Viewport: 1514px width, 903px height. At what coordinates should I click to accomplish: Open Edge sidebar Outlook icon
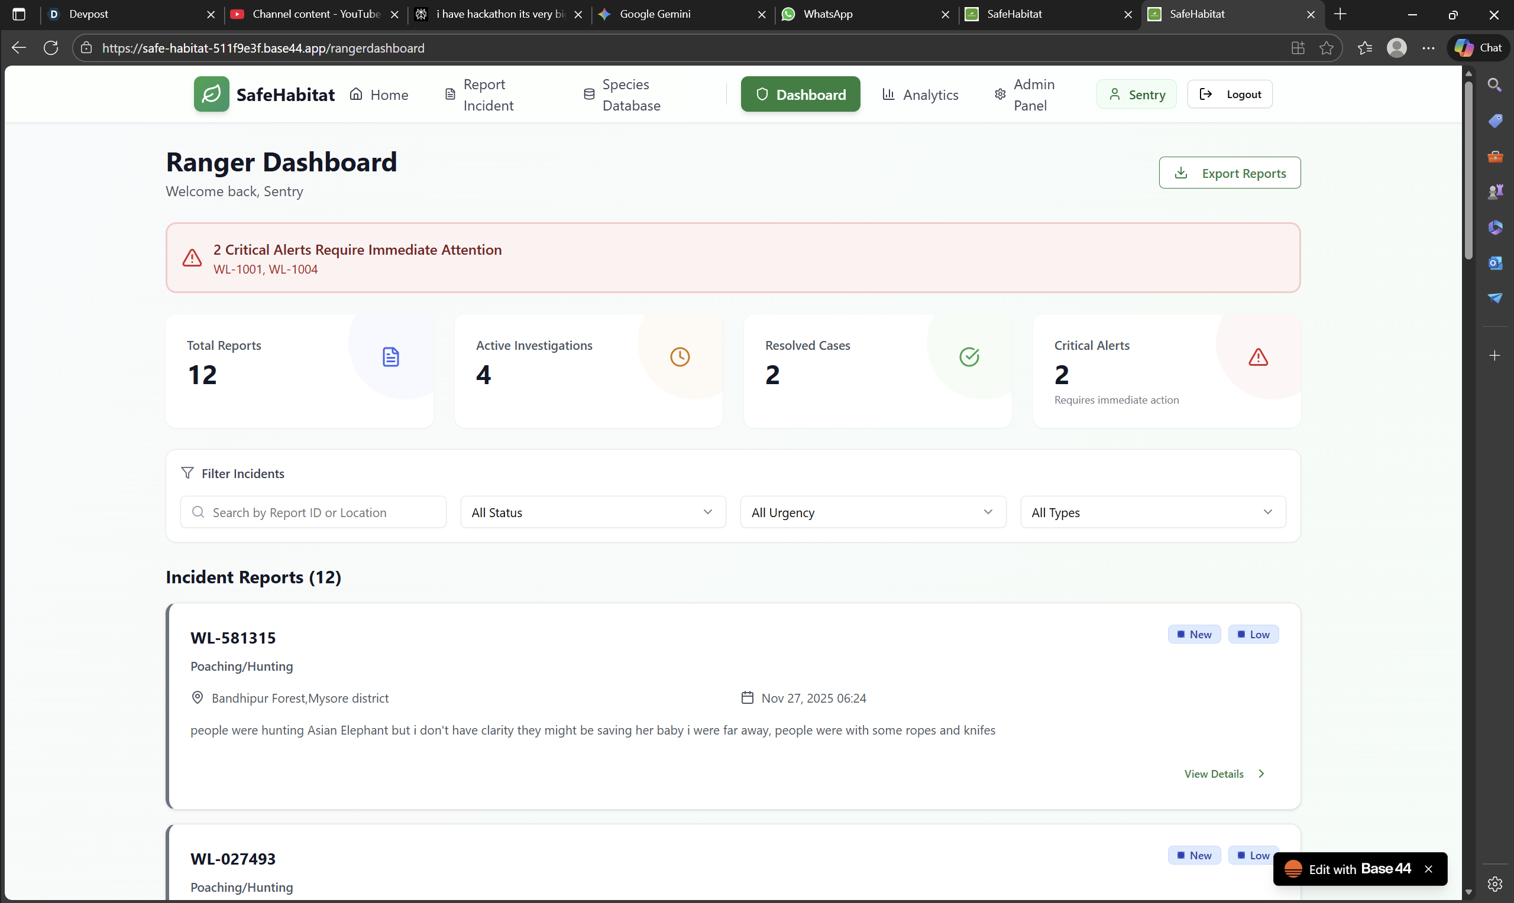[1494, 263]
